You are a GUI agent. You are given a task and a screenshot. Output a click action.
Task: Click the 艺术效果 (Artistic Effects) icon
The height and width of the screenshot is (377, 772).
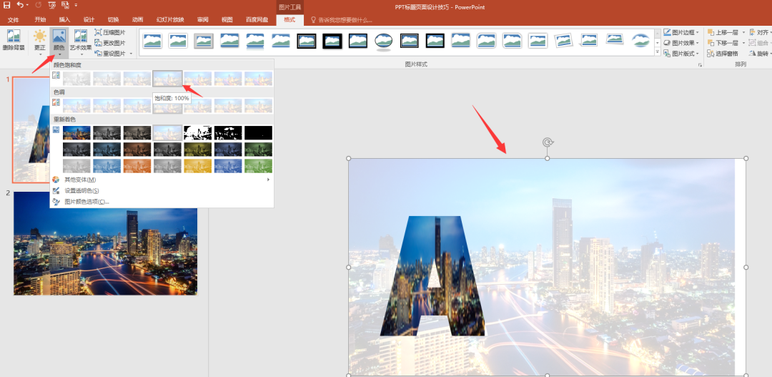81,40
